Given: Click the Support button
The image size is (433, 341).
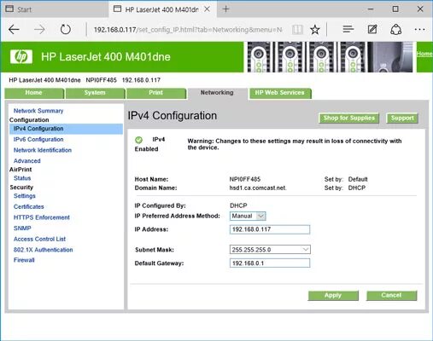Looking at the screenshot, I should click(402, 118).
